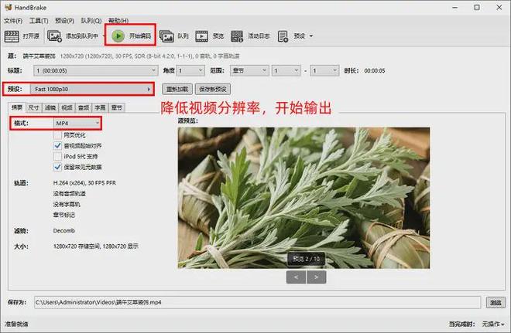Uncheck the Align A/V Start checkbox

57,144
